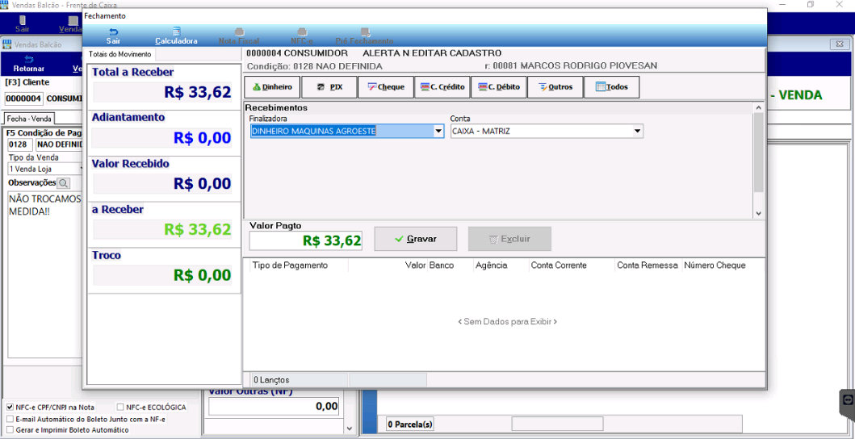Screen dimensions: 855x439
Task: Show Todos payment methods
Action: [611, 87]
